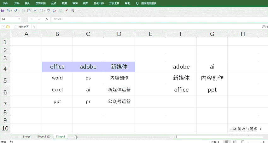
Task: Switch to the 页面布局 ribbon tab
Action: [40, 3]
